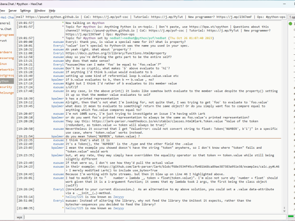295x221 pixels.
Task: Open the security channel
Action: click(x=6, y=87)
